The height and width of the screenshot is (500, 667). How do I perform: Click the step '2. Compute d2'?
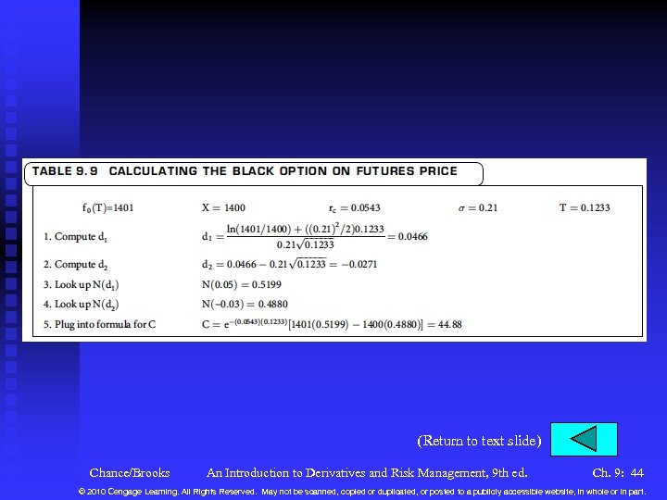tap(75, 265)
